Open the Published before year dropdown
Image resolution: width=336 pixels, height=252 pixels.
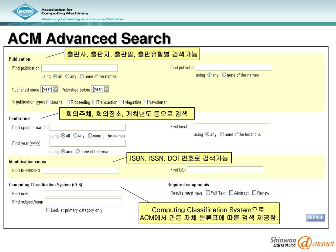point(100,89)
